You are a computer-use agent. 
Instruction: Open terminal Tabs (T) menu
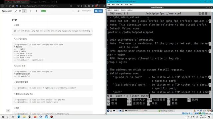[x=123, y=10]
